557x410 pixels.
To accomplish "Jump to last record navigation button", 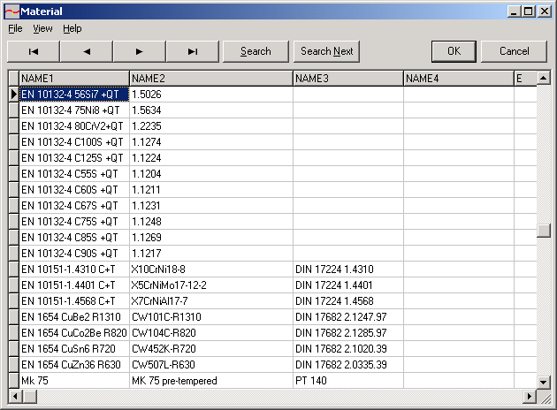I will click(193, 51).
